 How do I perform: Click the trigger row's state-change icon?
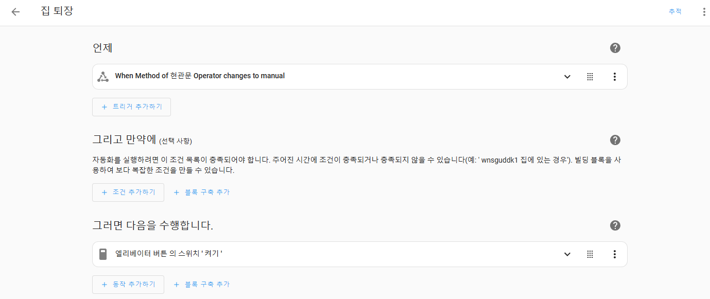click(103, 77)
